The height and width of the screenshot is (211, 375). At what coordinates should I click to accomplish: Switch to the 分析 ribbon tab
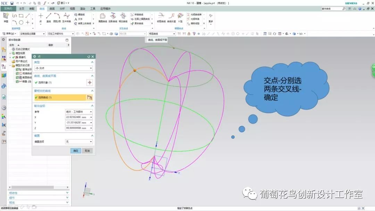[x=62, y=9]
